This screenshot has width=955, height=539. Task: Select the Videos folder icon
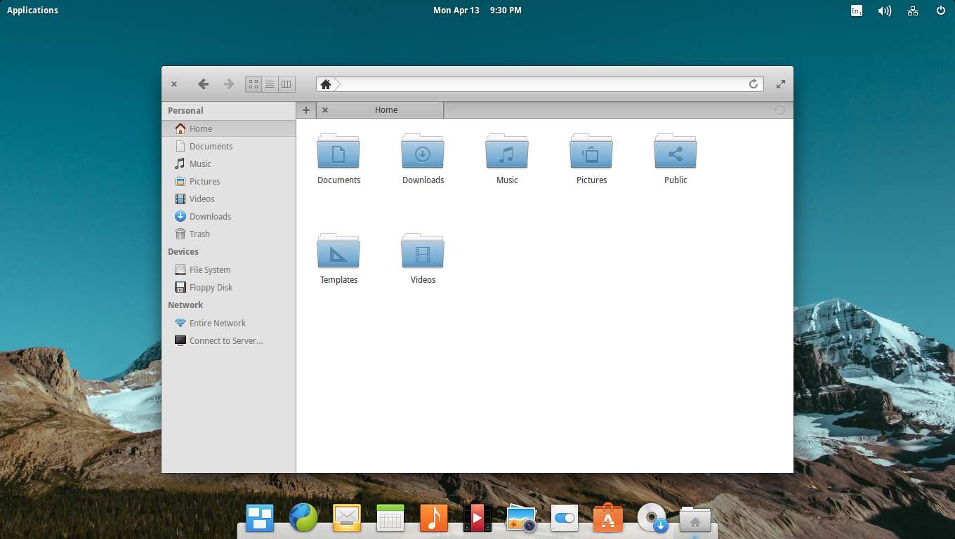click(x=423, y=251)
